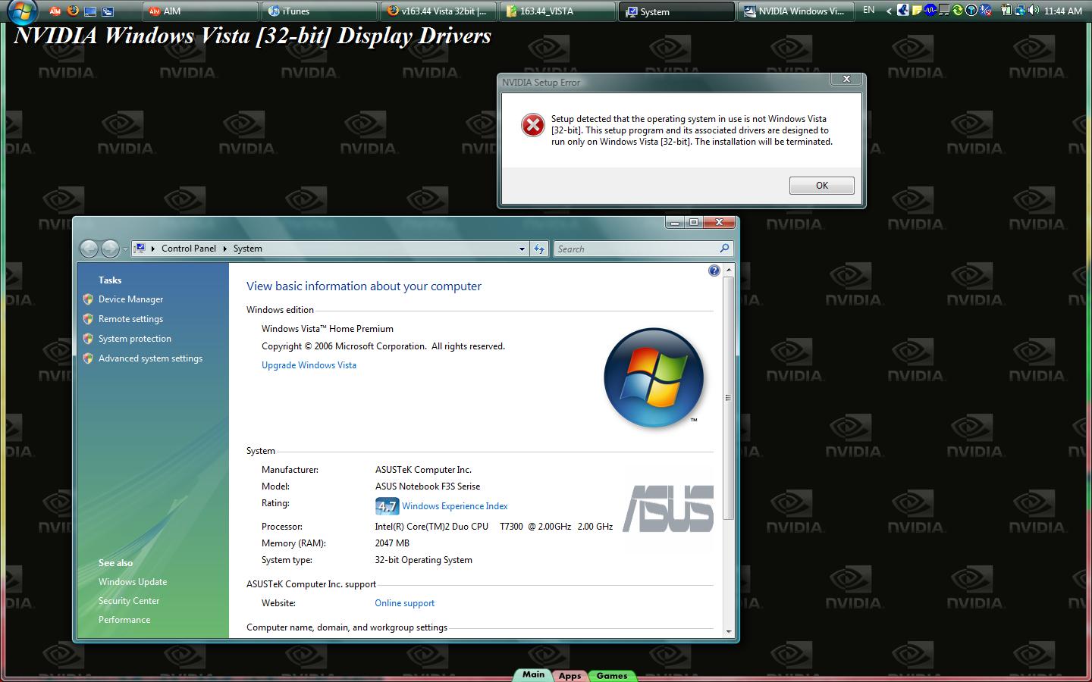Click the address bar refresh button

click(x=539, y=249)
